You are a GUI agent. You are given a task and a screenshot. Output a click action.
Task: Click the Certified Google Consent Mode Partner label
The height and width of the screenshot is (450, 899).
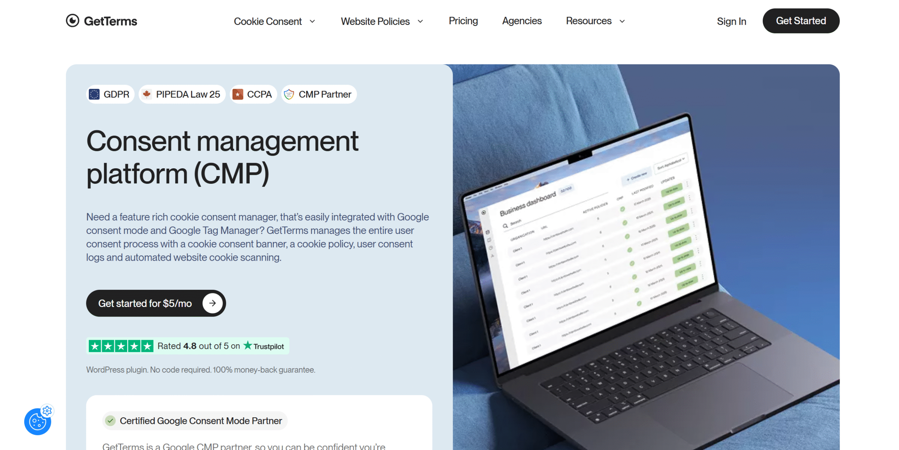pos(201,421)
